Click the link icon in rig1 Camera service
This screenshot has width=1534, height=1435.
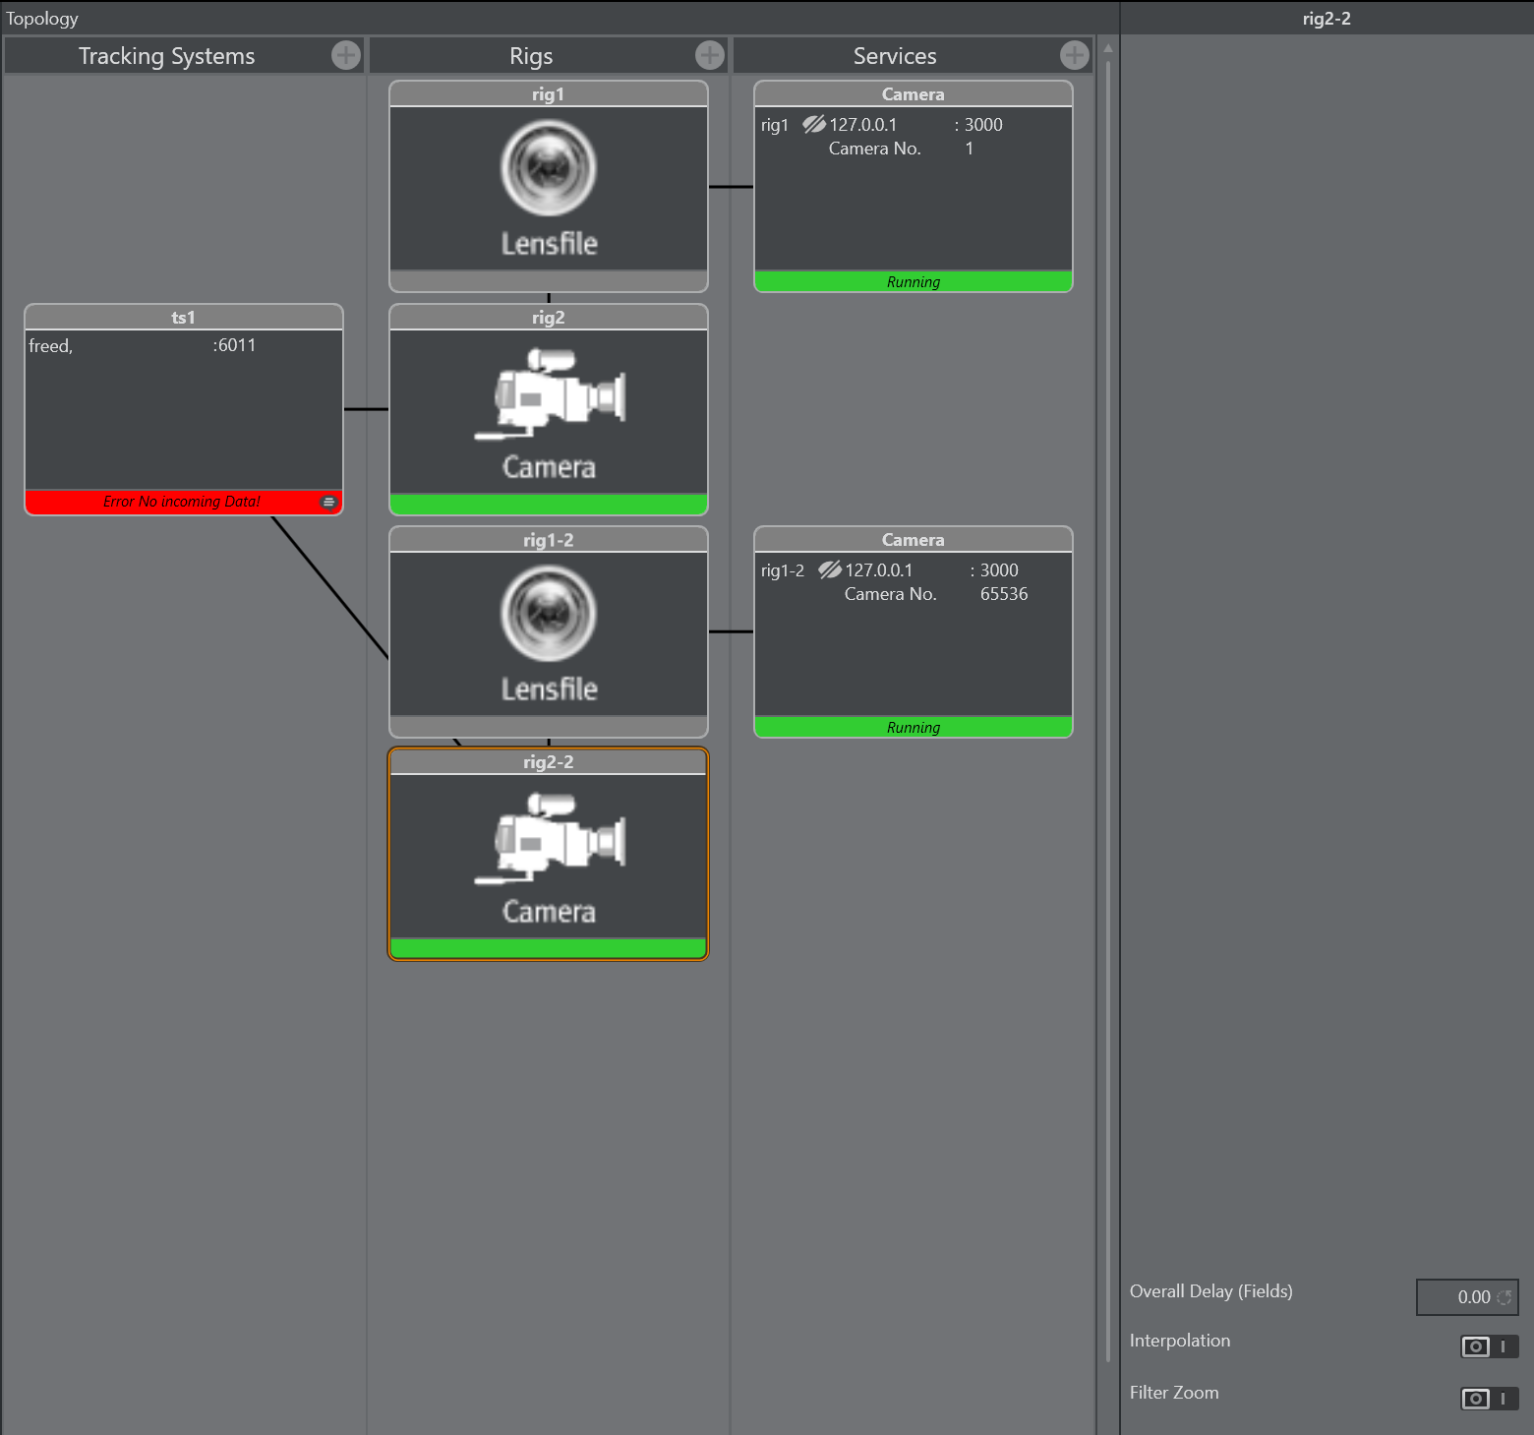[x=814, y=125]
